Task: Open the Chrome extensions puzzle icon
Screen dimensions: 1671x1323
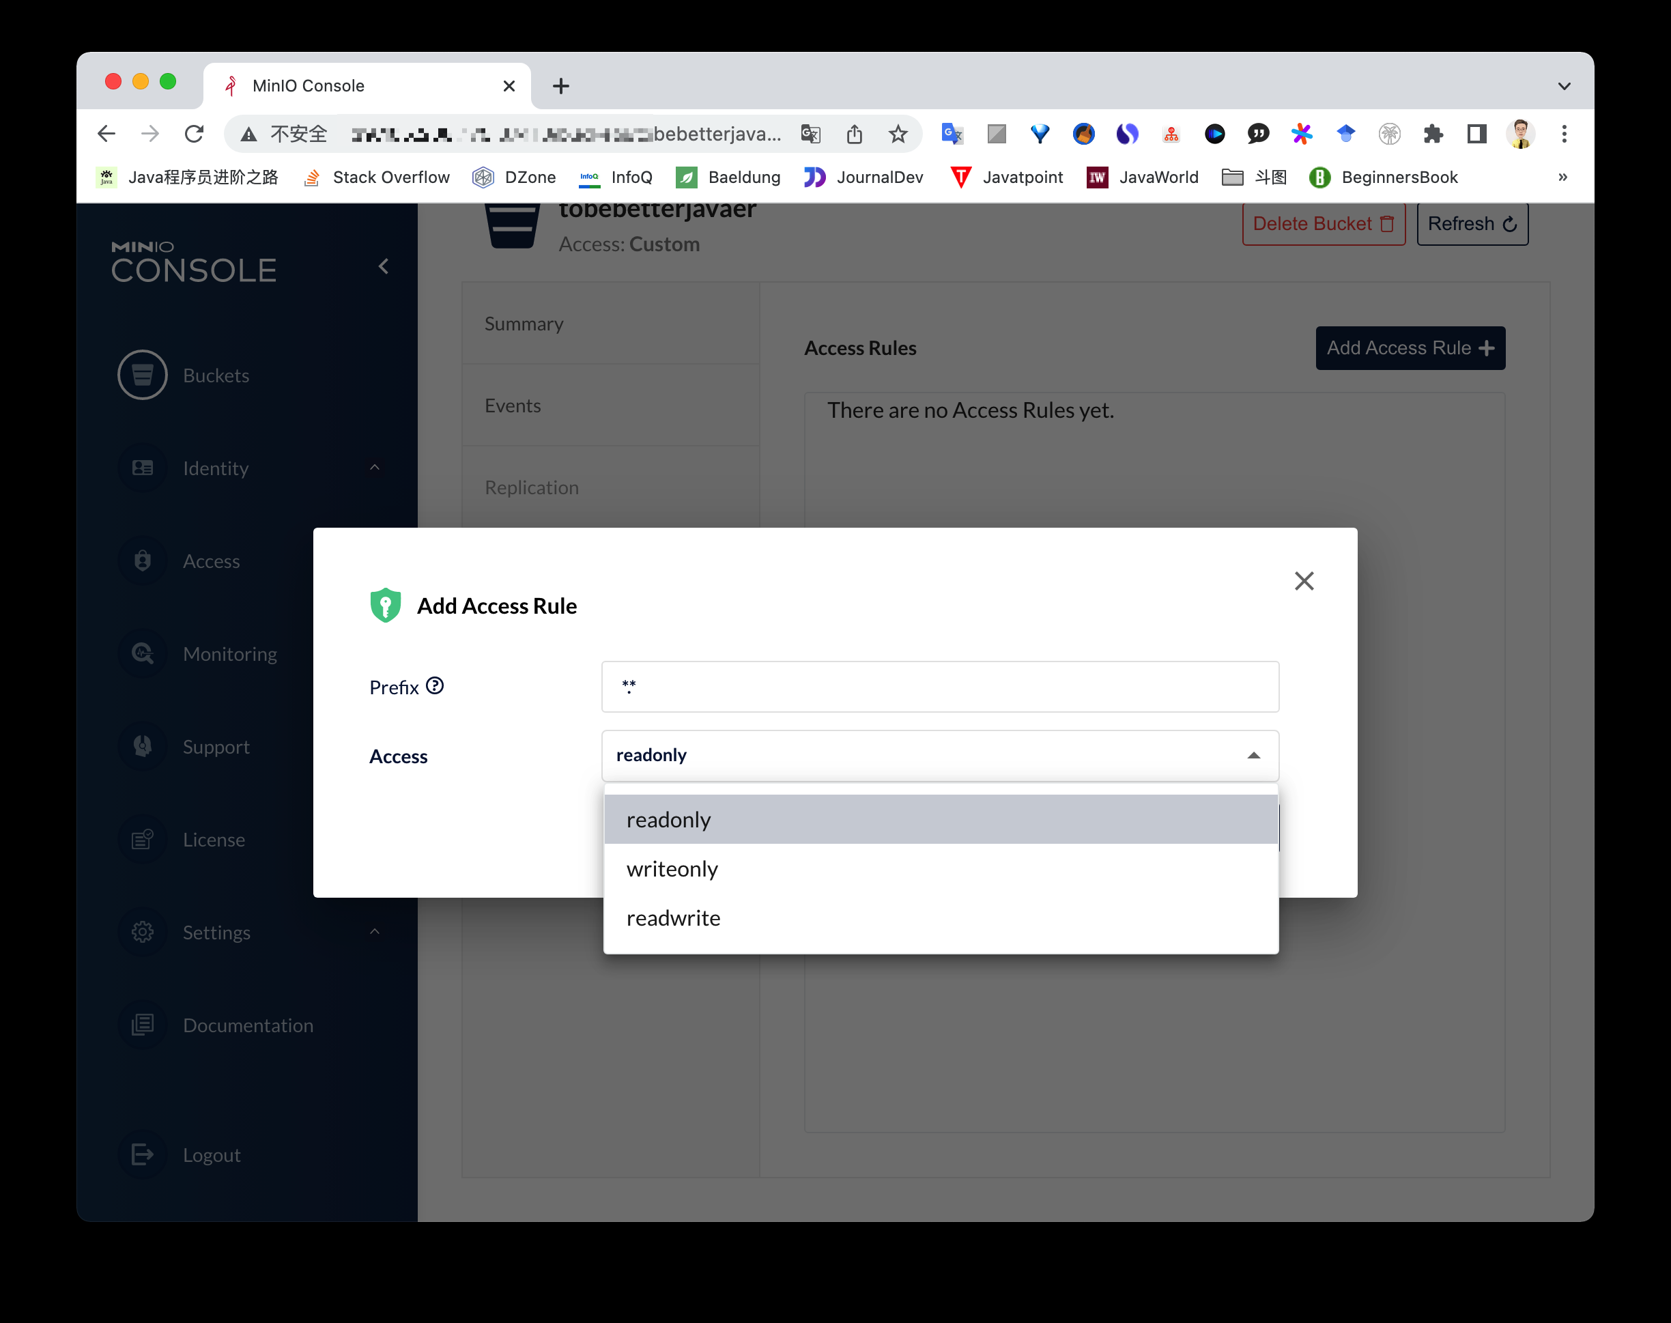Action: [x=1433, y=134]
